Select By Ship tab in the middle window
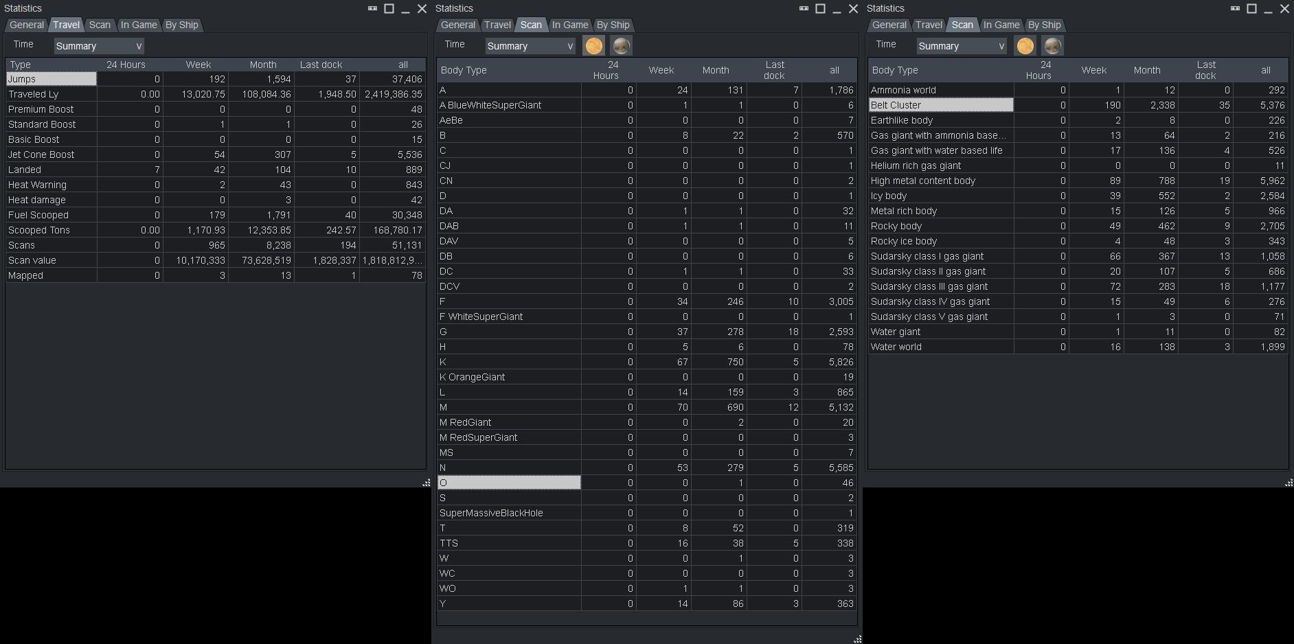The image size is (1294, 644). 613,25
